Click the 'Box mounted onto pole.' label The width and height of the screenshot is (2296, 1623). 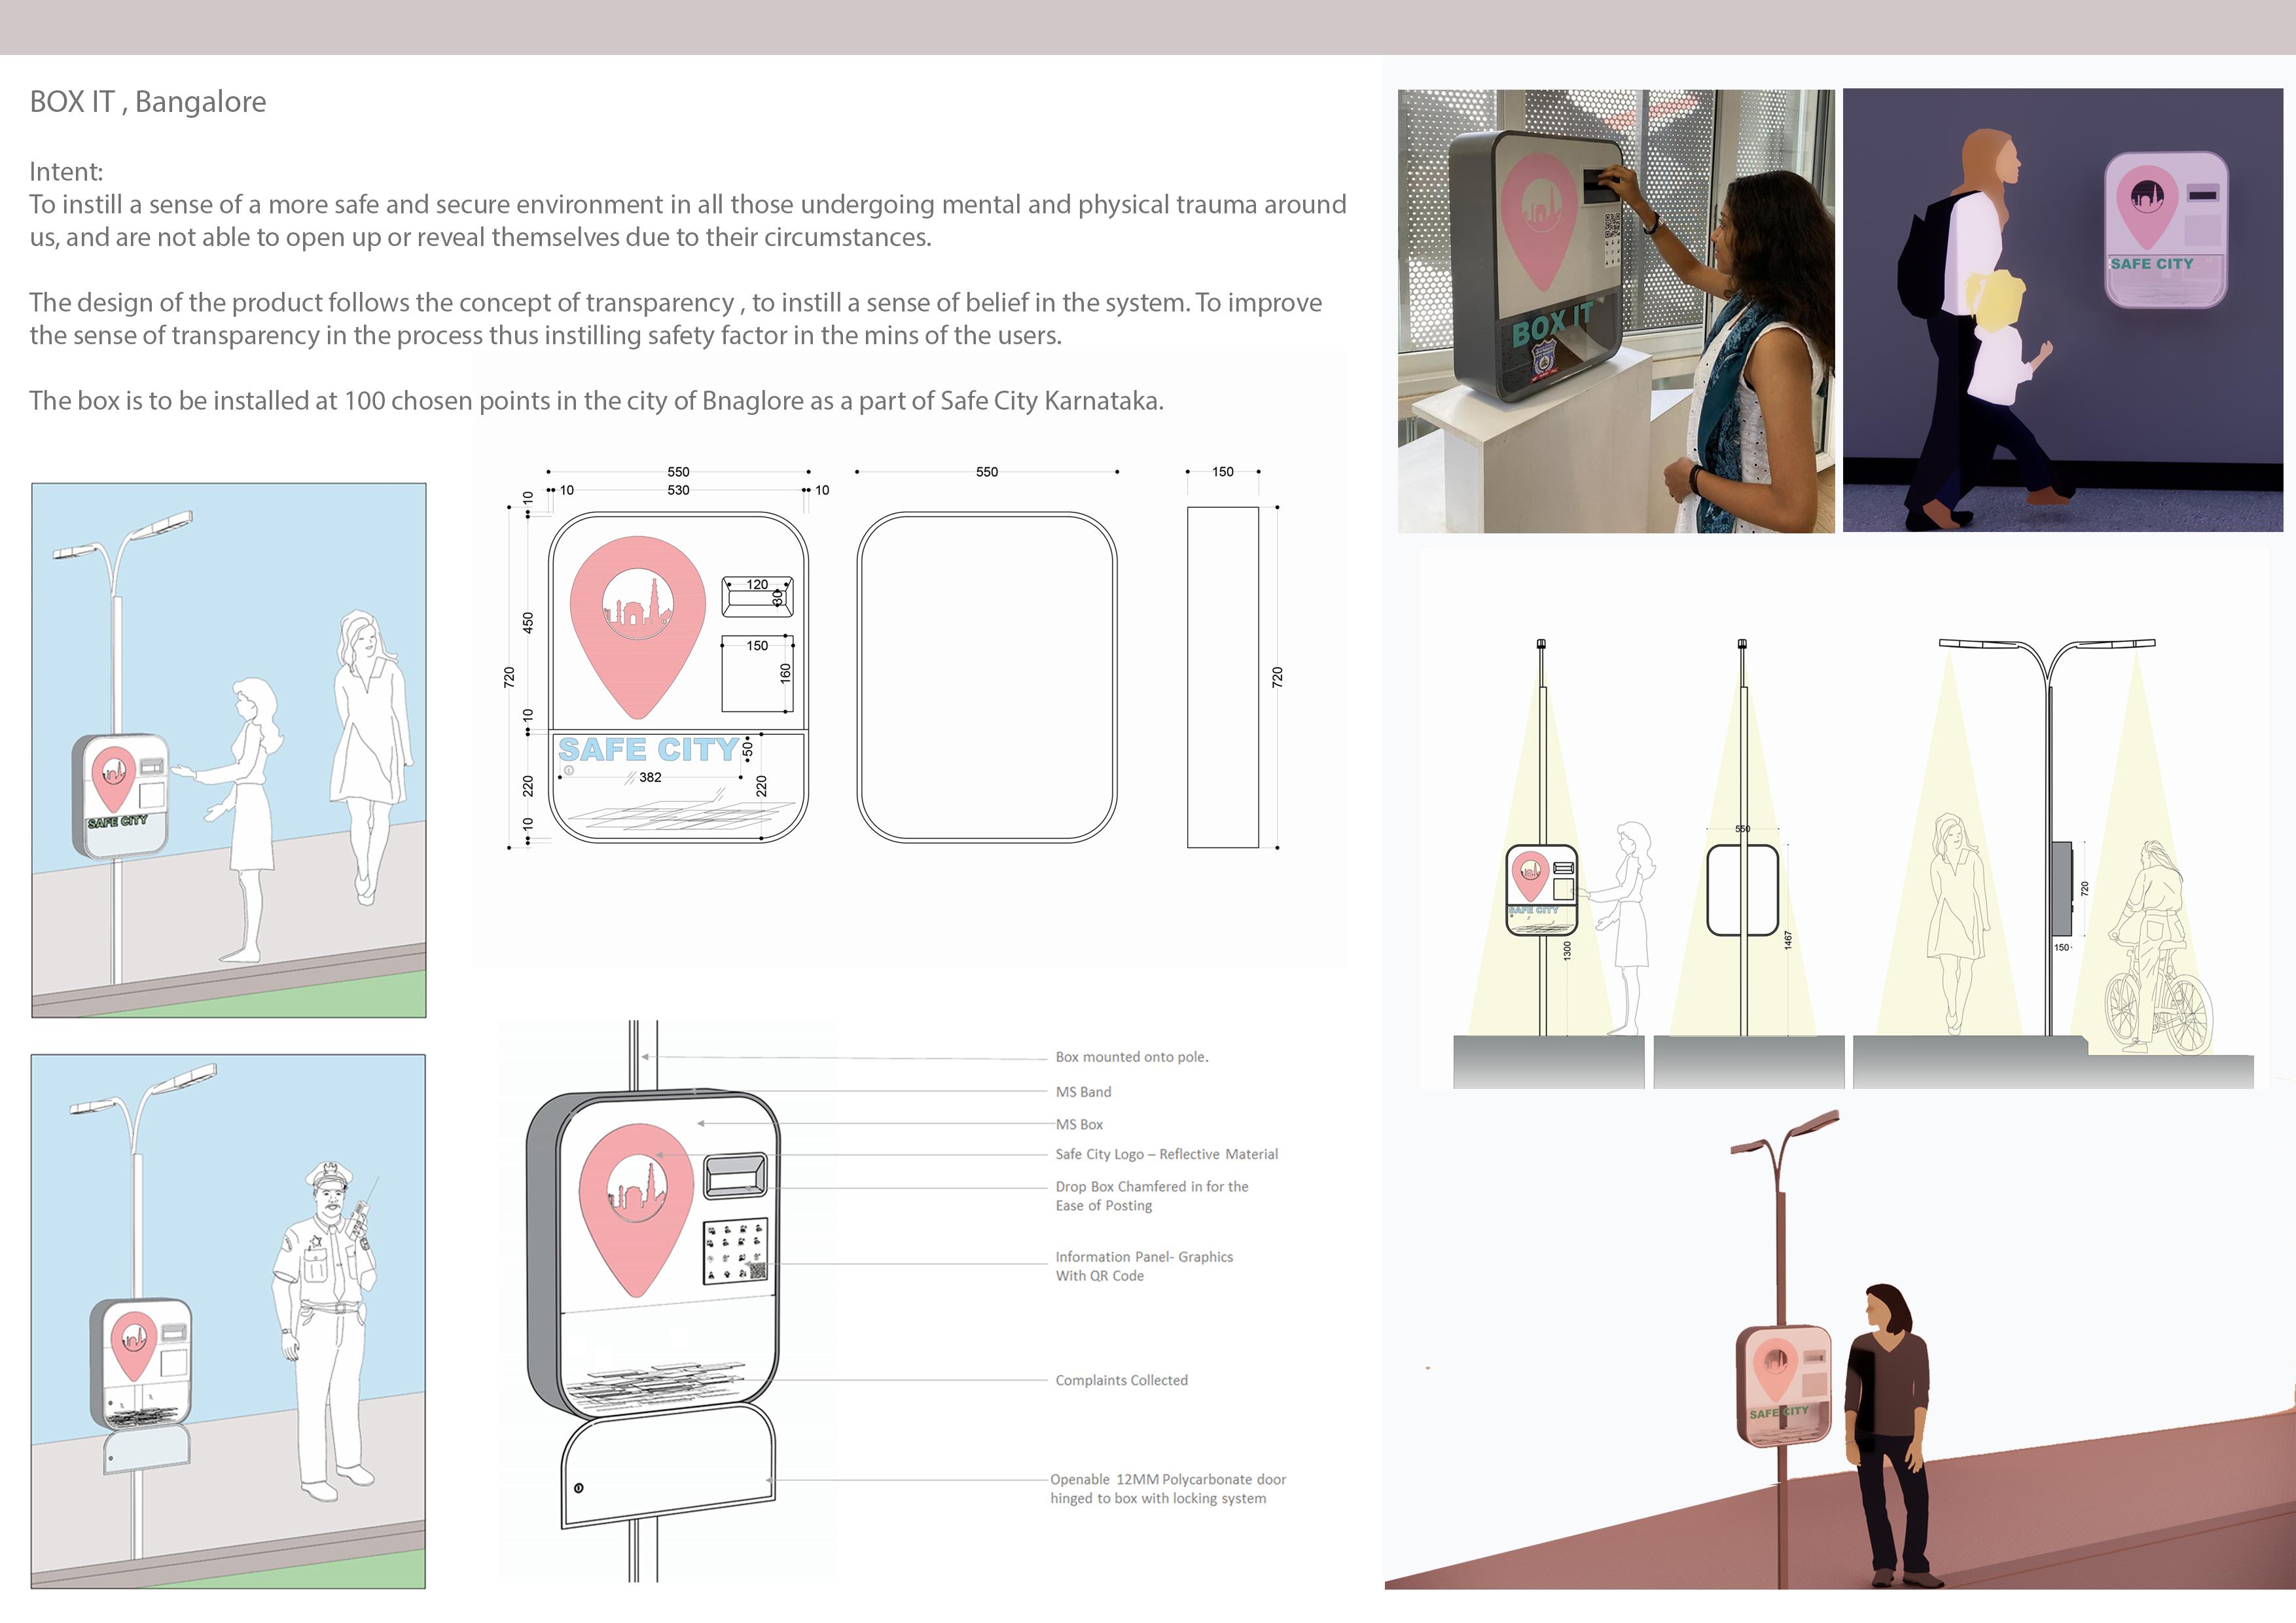tap(1131, 1057)
